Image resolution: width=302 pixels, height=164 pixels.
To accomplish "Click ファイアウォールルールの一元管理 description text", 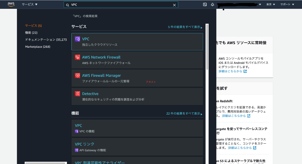I will [x=106, y=81].
